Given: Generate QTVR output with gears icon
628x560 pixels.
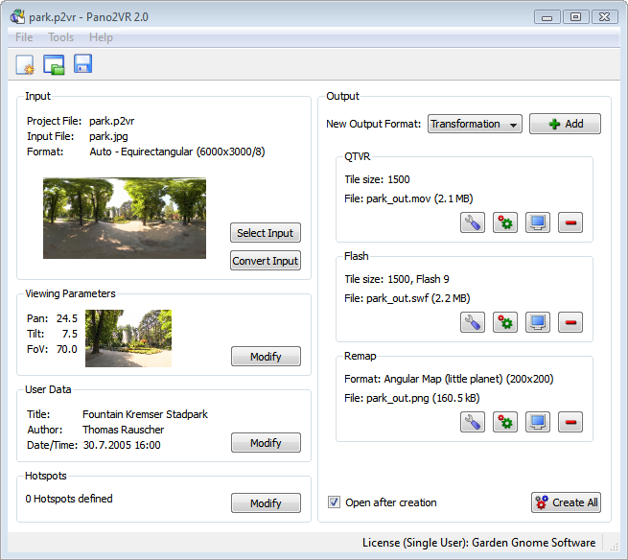Looking at the screenshot, I should (x=505, y=222).
